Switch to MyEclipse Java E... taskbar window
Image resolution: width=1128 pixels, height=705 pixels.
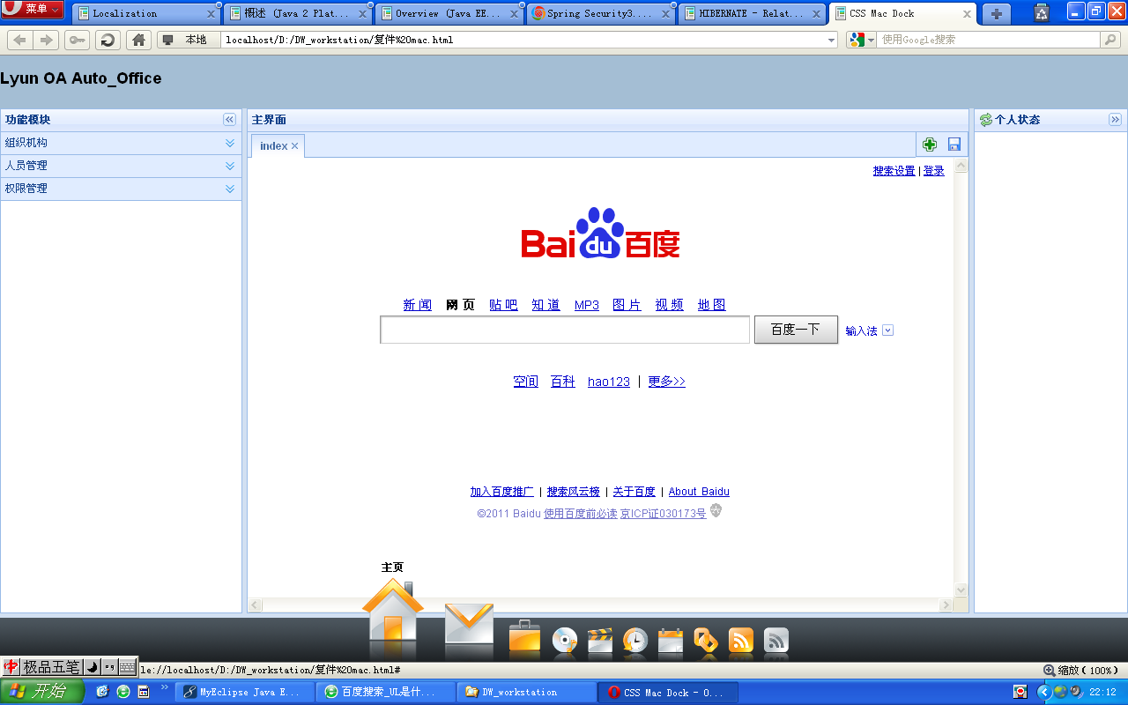(246, 693)
